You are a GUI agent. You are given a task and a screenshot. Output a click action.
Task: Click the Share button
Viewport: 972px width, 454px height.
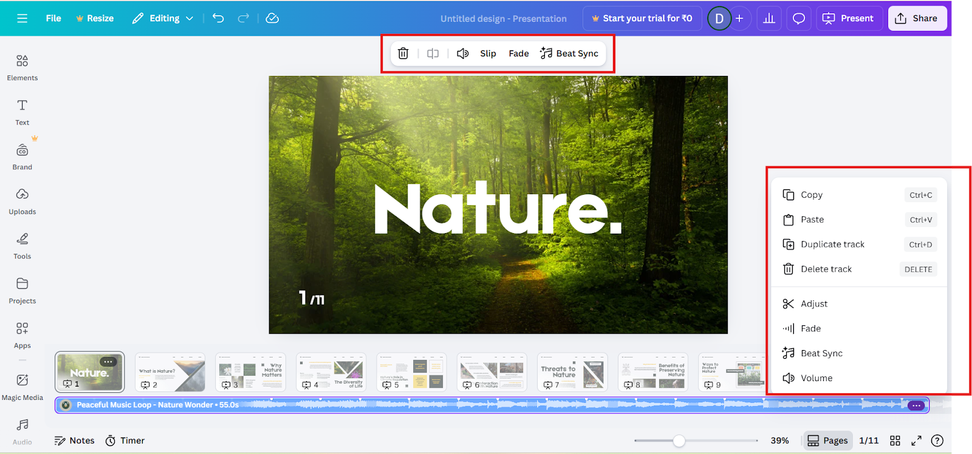click(x=917, y=18)
